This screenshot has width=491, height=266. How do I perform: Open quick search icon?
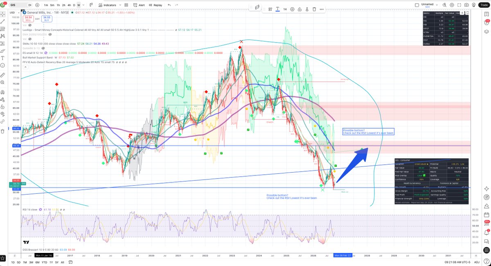[x=444, y=5]
